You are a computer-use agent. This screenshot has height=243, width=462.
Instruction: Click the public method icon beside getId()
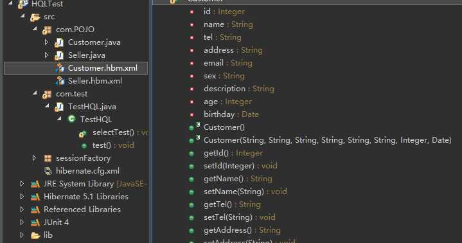click(x=191, y=154)
